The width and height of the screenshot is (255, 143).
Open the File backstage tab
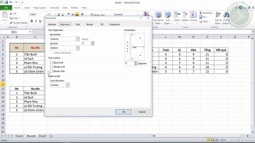pos(6,8)
